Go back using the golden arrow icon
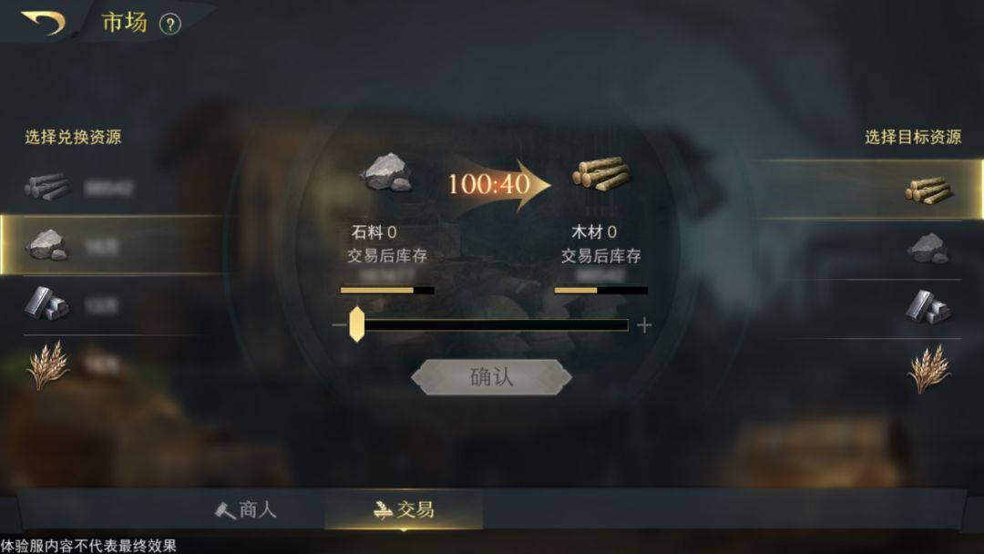The image size is (984, 554). tap(44, 23)
